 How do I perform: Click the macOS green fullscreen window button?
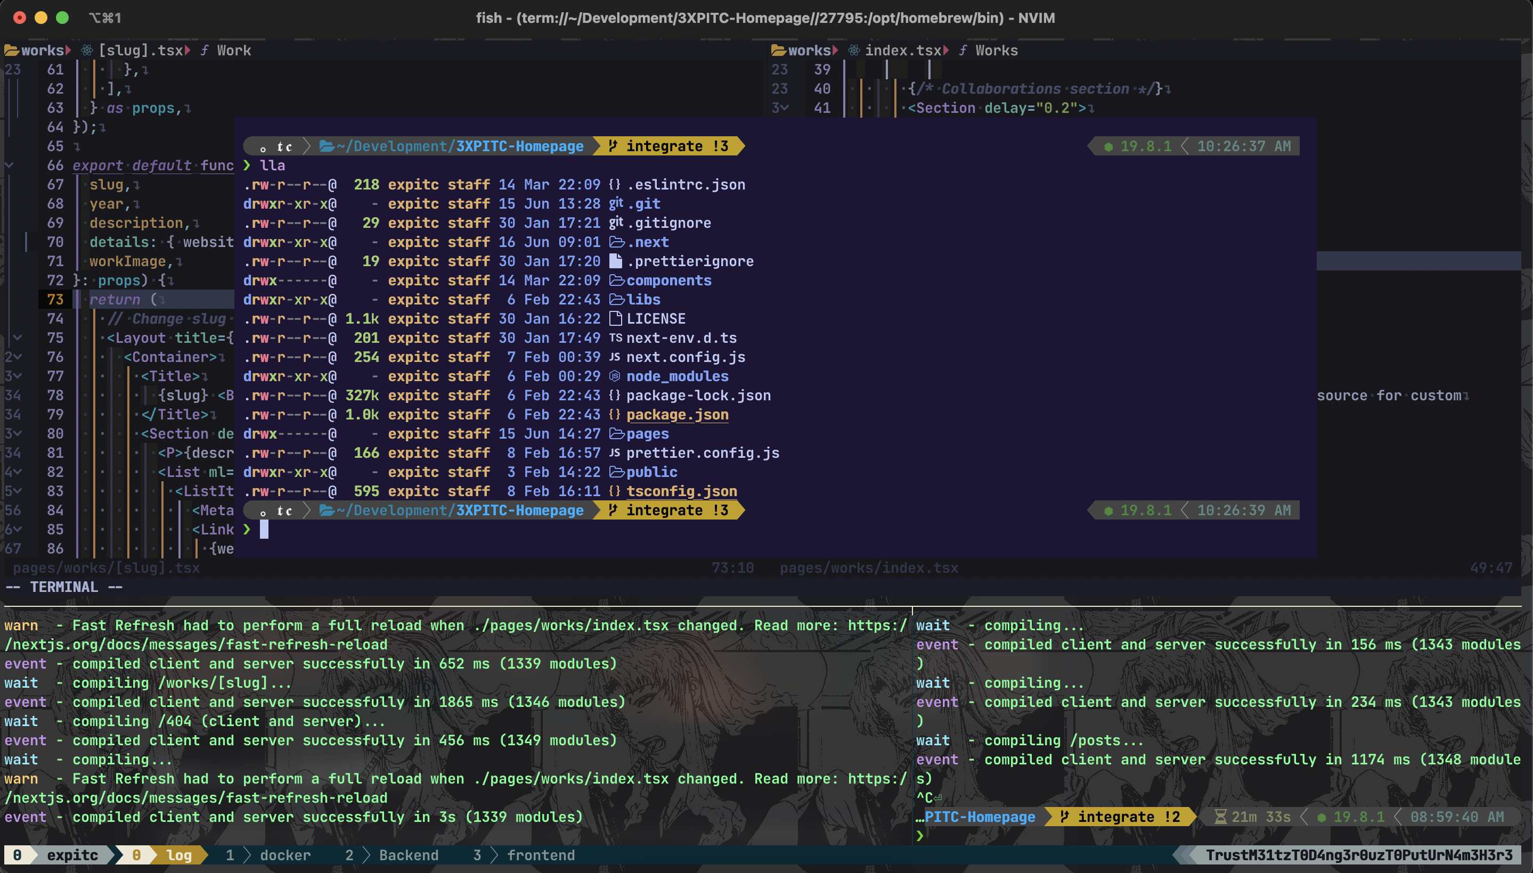62,18
